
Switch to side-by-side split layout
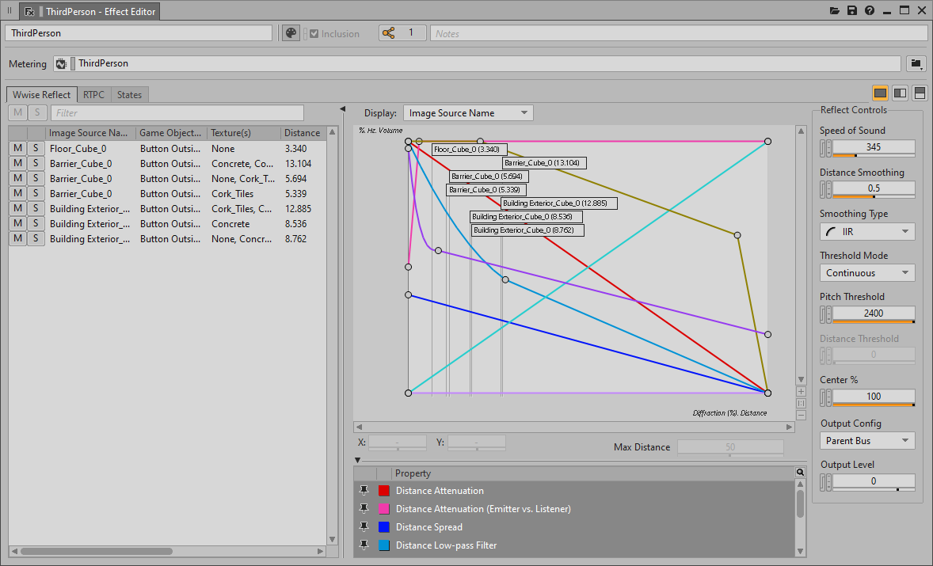[900, 93]
